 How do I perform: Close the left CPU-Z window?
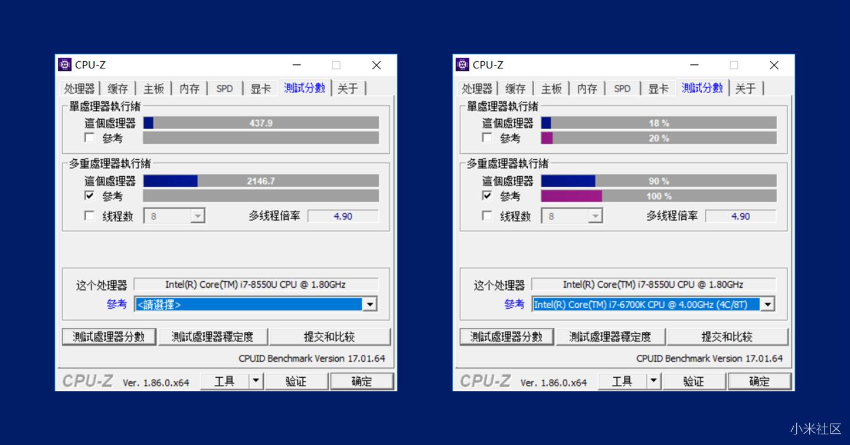tap(376, 65)
